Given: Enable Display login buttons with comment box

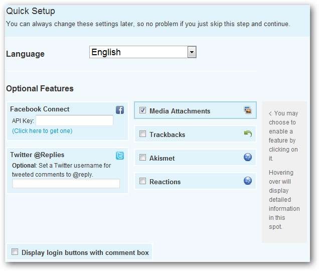Looking at the screenshot, I should pyautogui.click(x=15, y=252).
